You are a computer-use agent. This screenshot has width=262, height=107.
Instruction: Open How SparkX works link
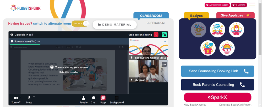[x=195, y=105]
